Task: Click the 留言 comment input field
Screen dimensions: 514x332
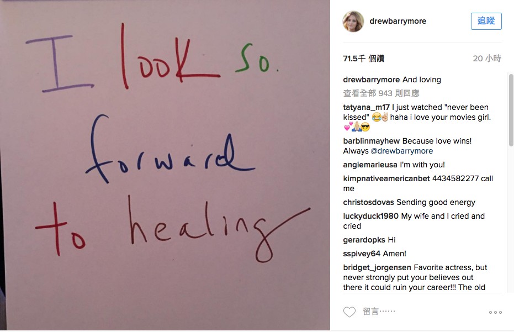Action: [x=423, y=312]
